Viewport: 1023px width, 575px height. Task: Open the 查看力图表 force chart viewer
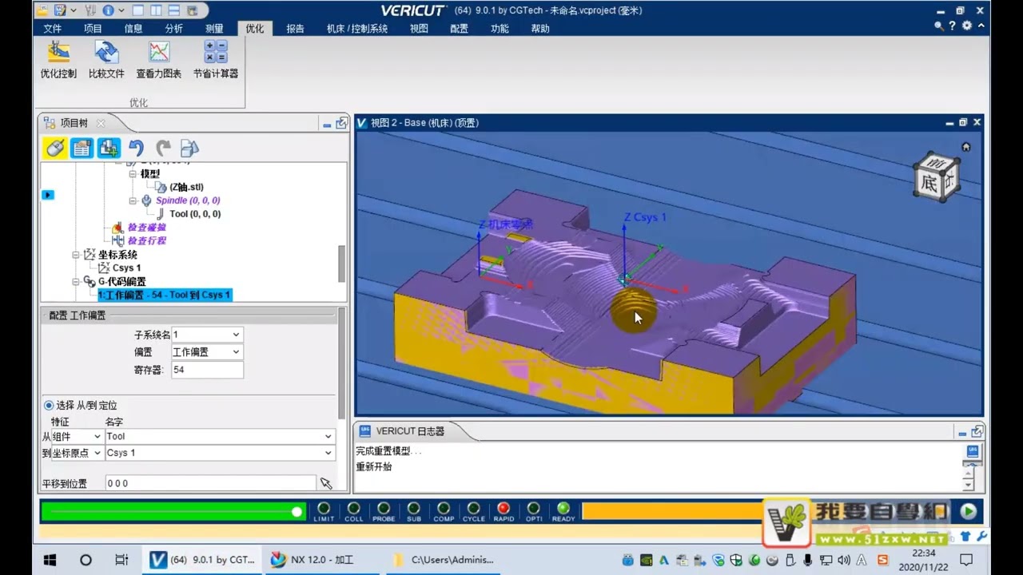pyautogui.click(x=159, y=60)
